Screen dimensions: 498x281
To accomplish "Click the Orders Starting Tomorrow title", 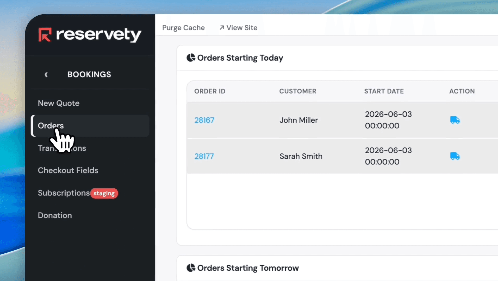I will tap(248, 268).
